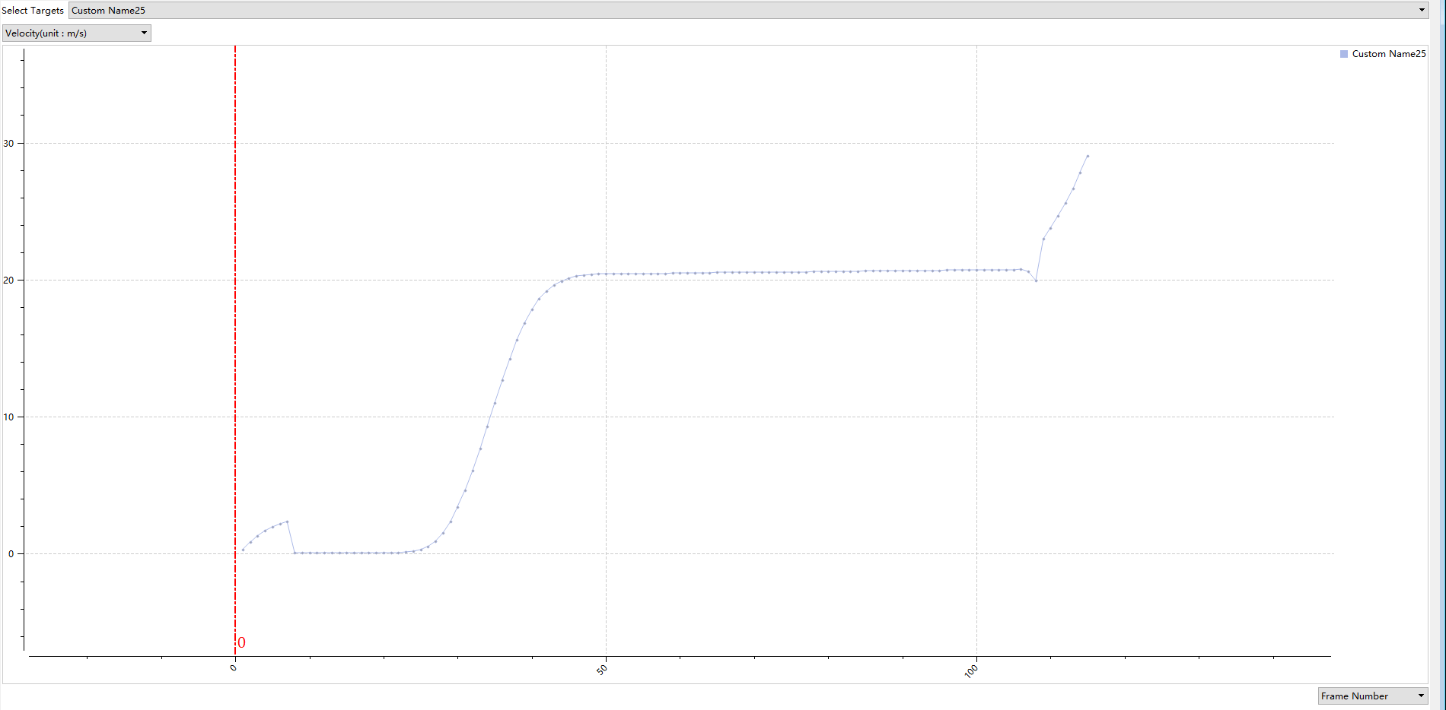
Task: Click the Custom Name25 legend color swatch
Action: [1344, 54]
